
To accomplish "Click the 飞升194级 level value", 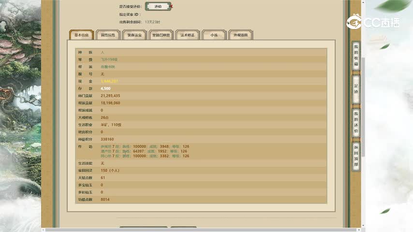I will point(109,59).
